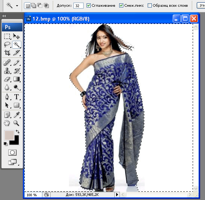Select the Gradient tool
The image size is (205, 200).
16,79
